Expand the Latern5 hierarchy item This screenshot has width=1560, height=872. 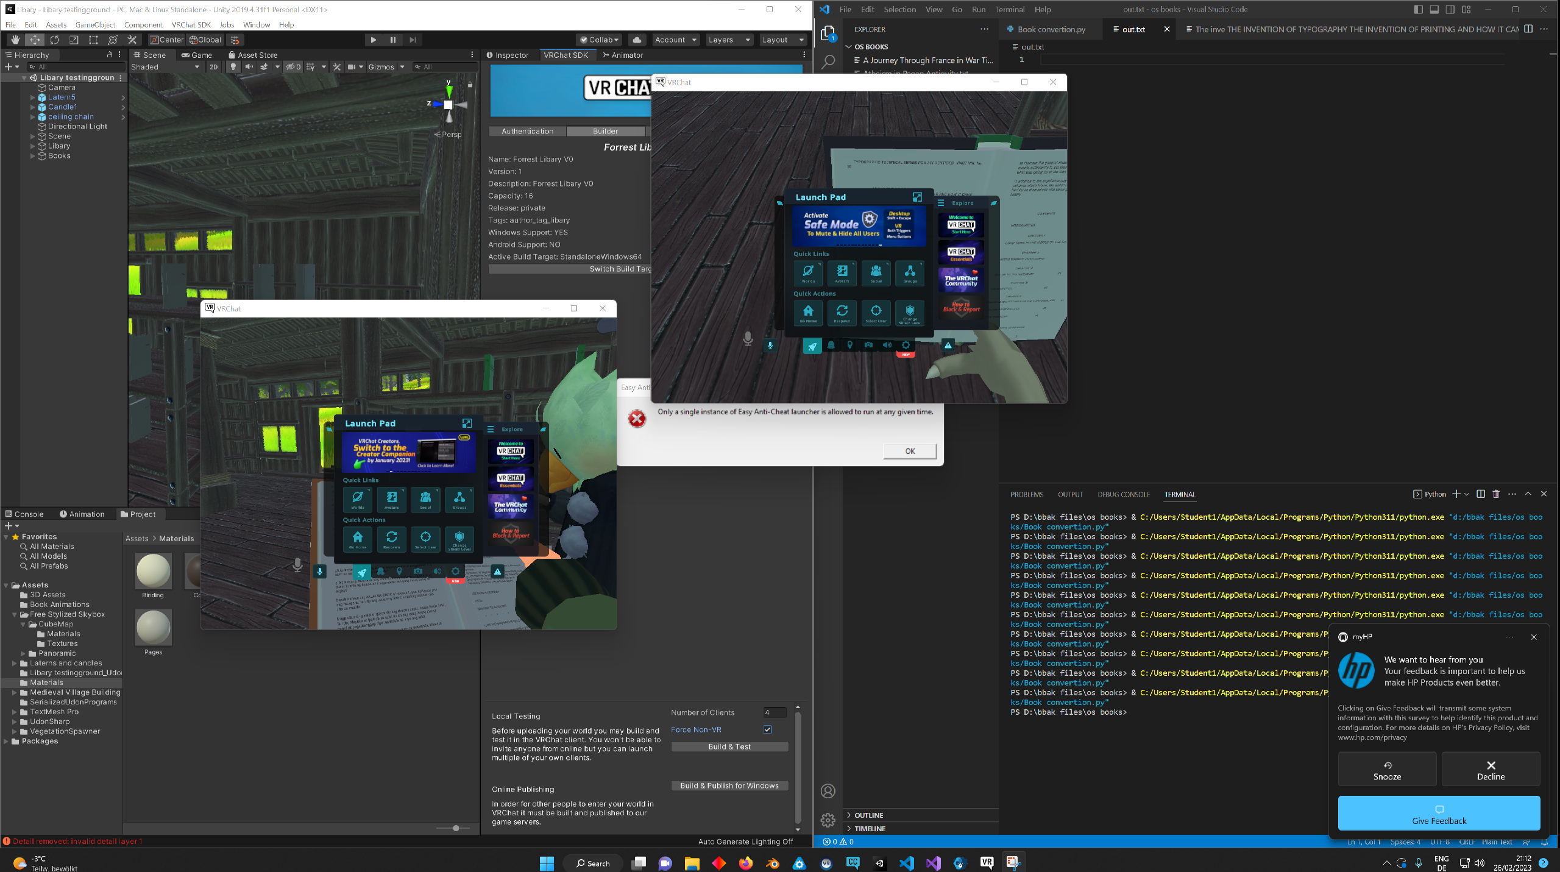click(x=33, y=97)
